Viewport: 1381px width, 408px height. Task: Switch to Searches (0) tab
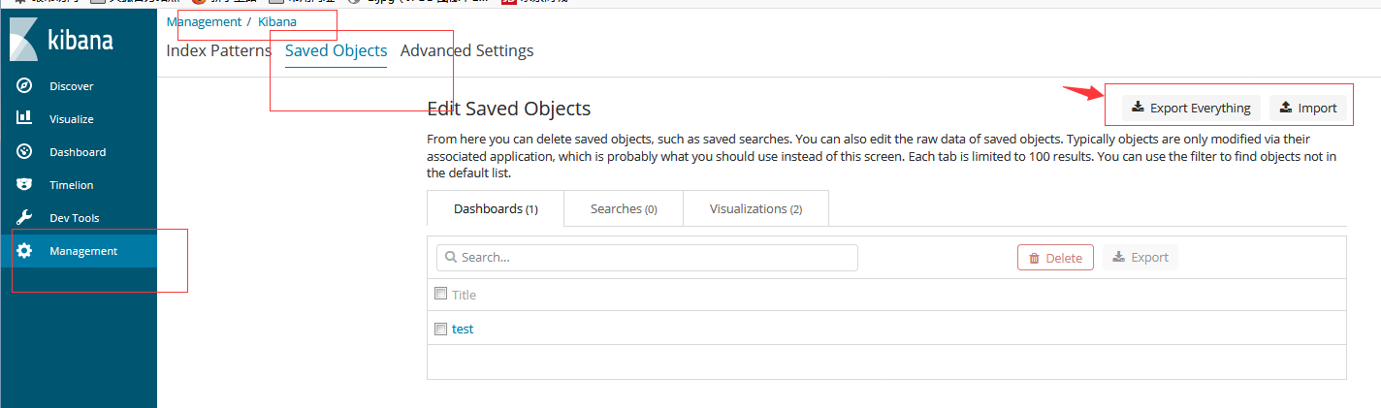click(624, 208)
